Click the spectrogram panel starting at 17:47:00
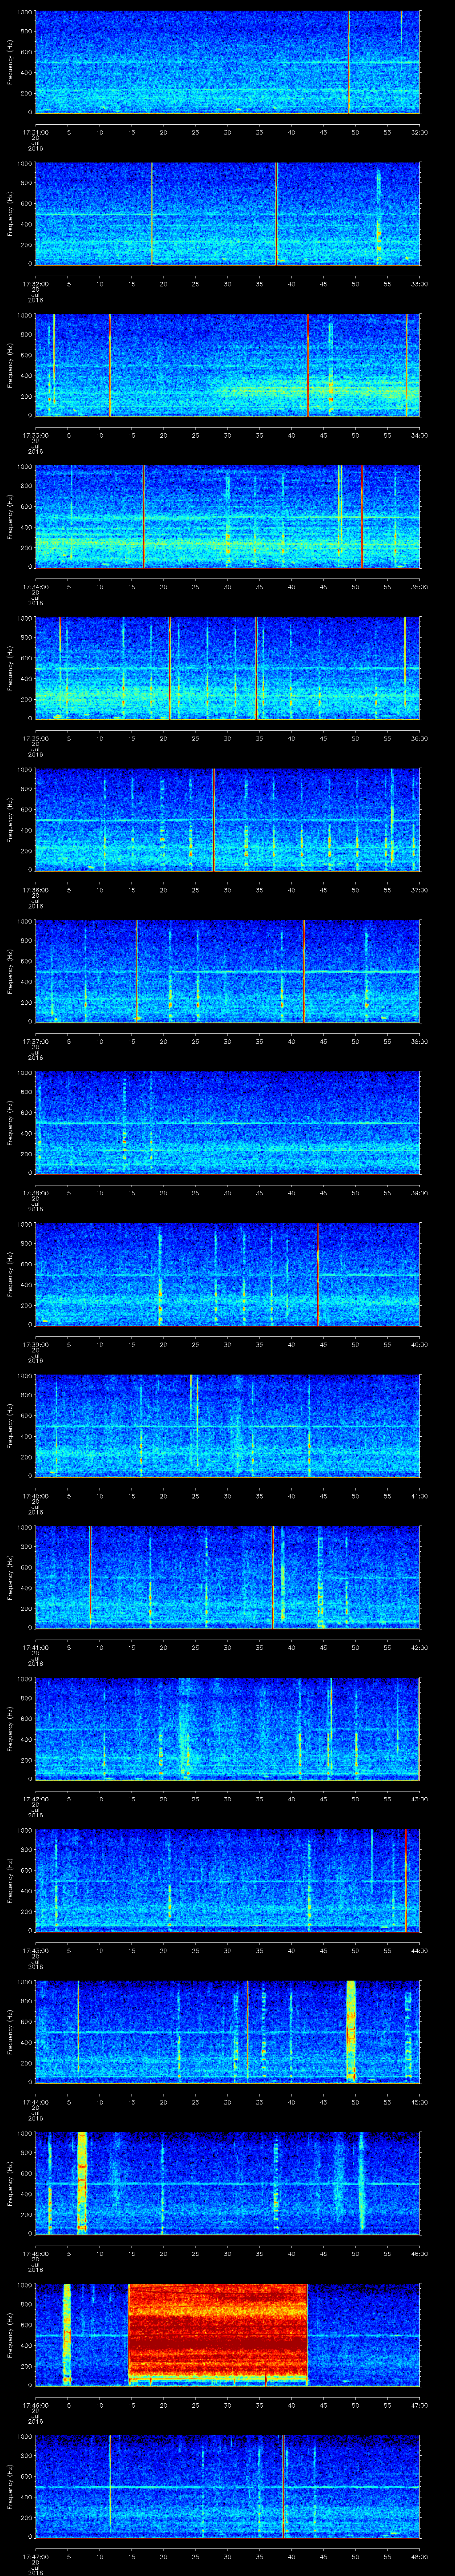 tap(228, 2486)
